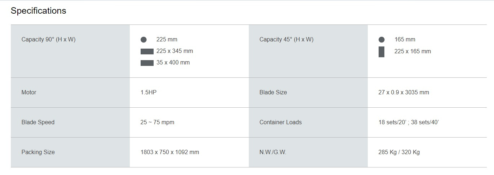Click the Packing Size label
Screen dimensions: 494x175
point(38,152)
